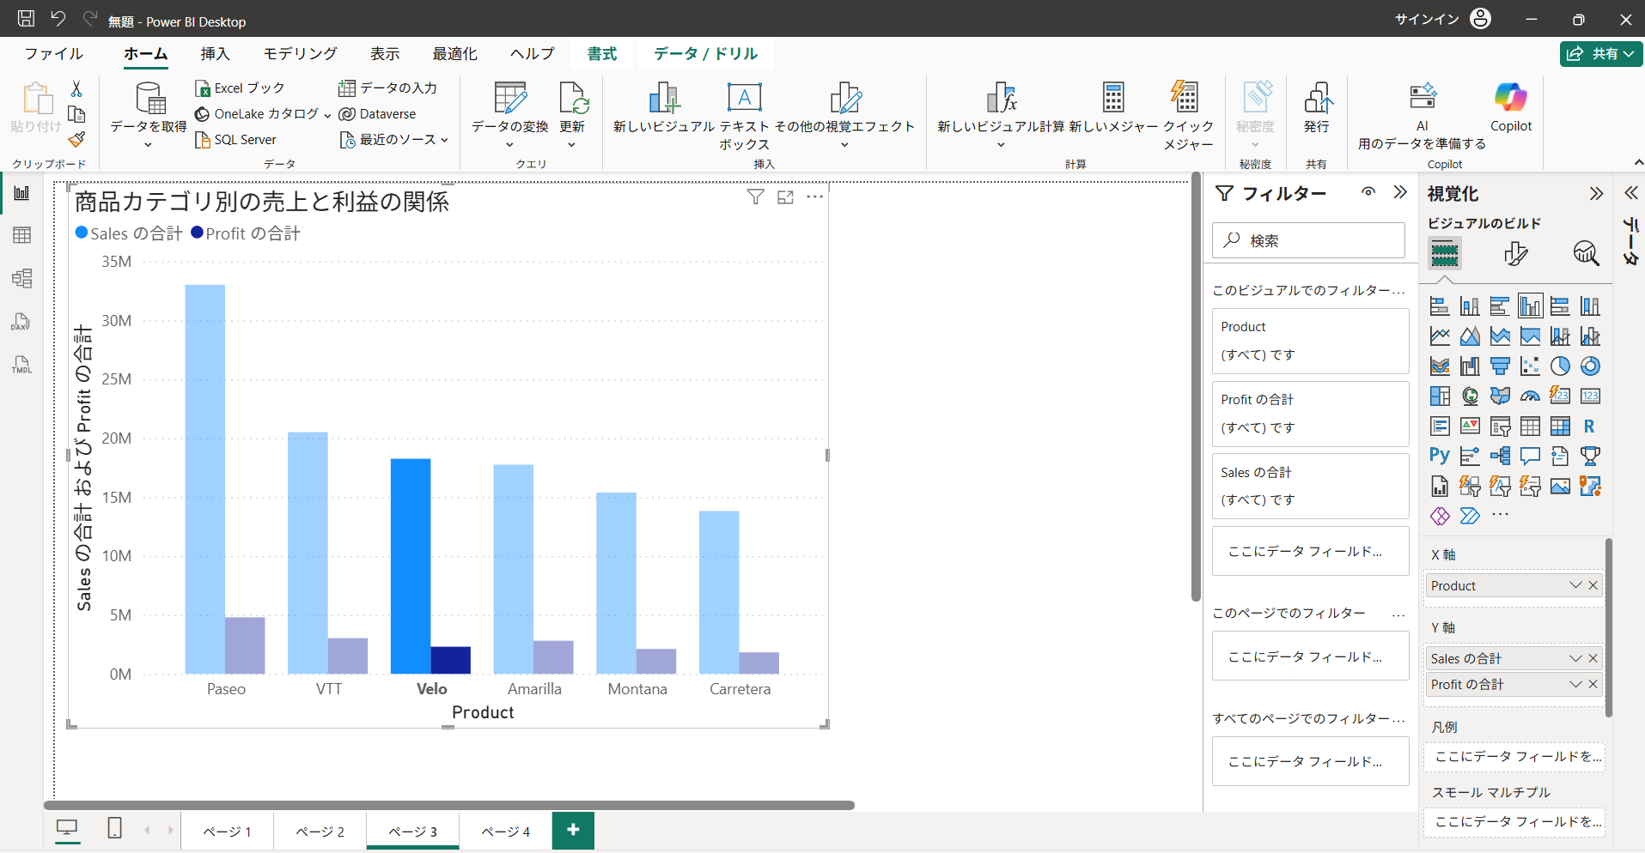Select the Power Apps visual
1645x853 pixels.
click(x=1440, y=516)
